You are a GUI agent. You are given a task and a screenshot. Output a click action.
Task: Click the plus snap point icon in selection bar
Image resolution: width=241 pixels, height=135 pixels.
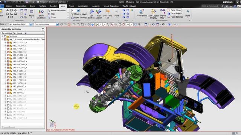[128, 24]
